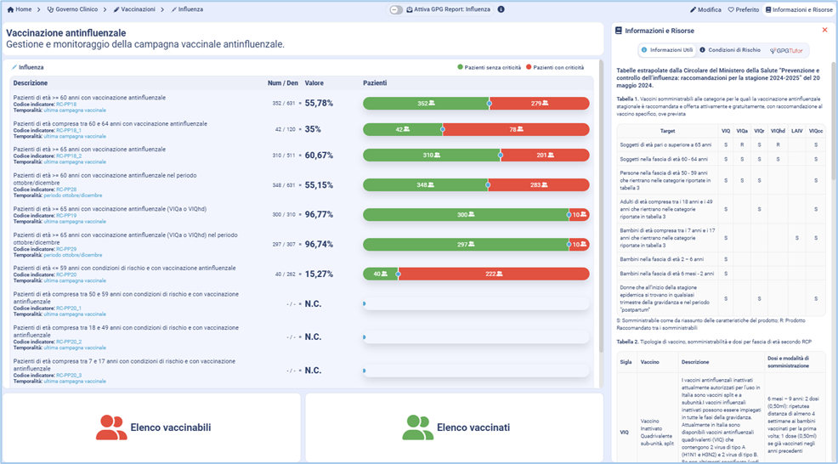This screenshot has height=464, width=838.
Task: Click the Modifica pencil button
Action: tap(705, 9)
